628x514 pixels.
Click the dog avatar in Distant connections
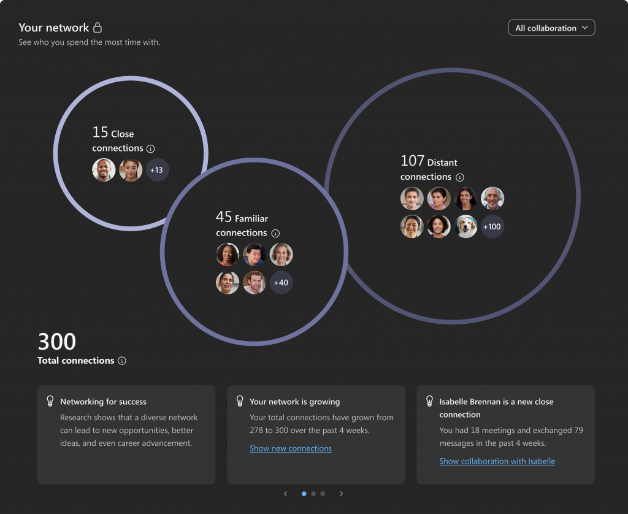coord(465,226)
